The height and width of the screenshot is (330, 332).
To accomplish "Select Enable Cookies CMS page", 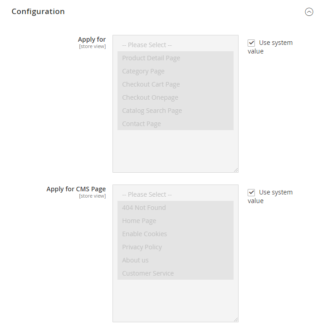I will (144, 234).
